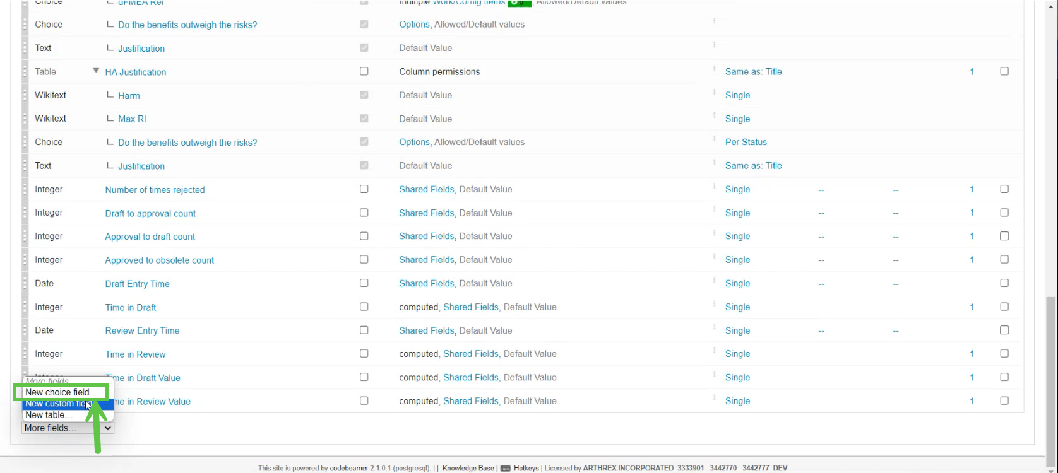The height and width of the screenshot is (473, 1058).
Task: Click the keyboard icon beside Hotkeys
Action: point(505,469)
